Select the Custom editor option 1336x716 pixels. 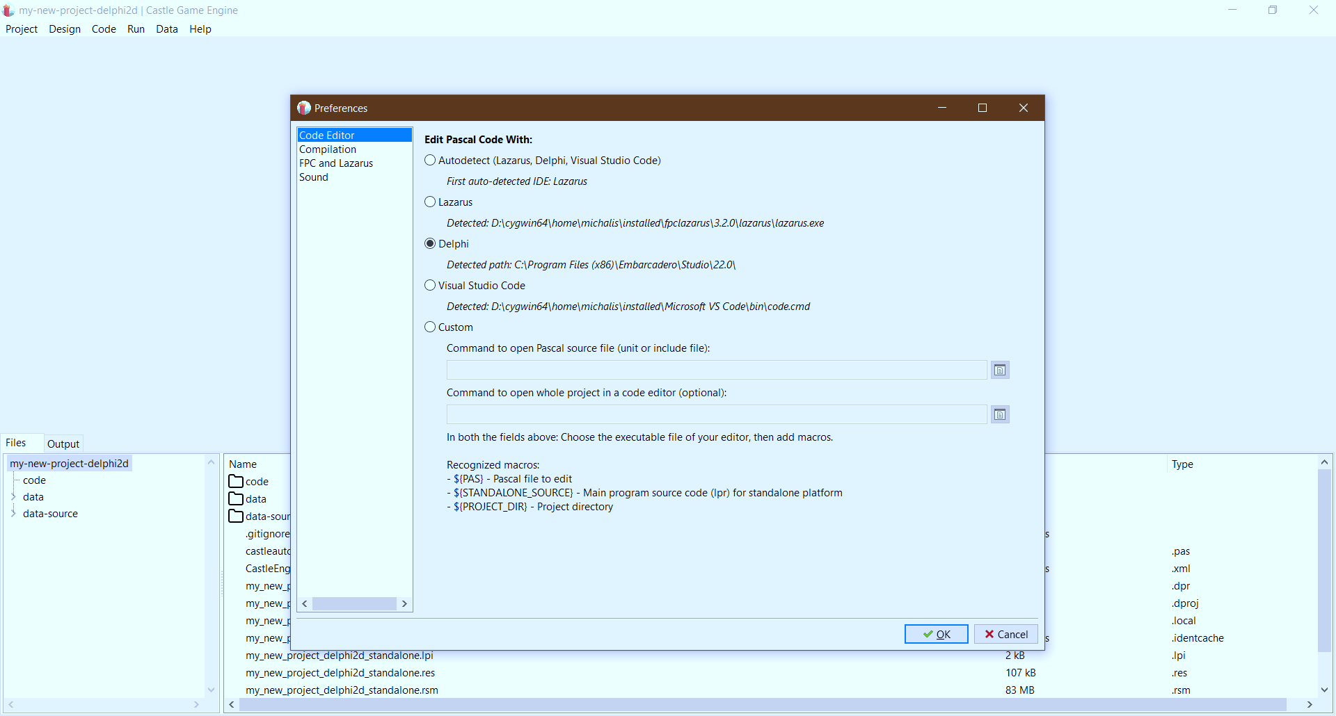[x=430, y=327]
